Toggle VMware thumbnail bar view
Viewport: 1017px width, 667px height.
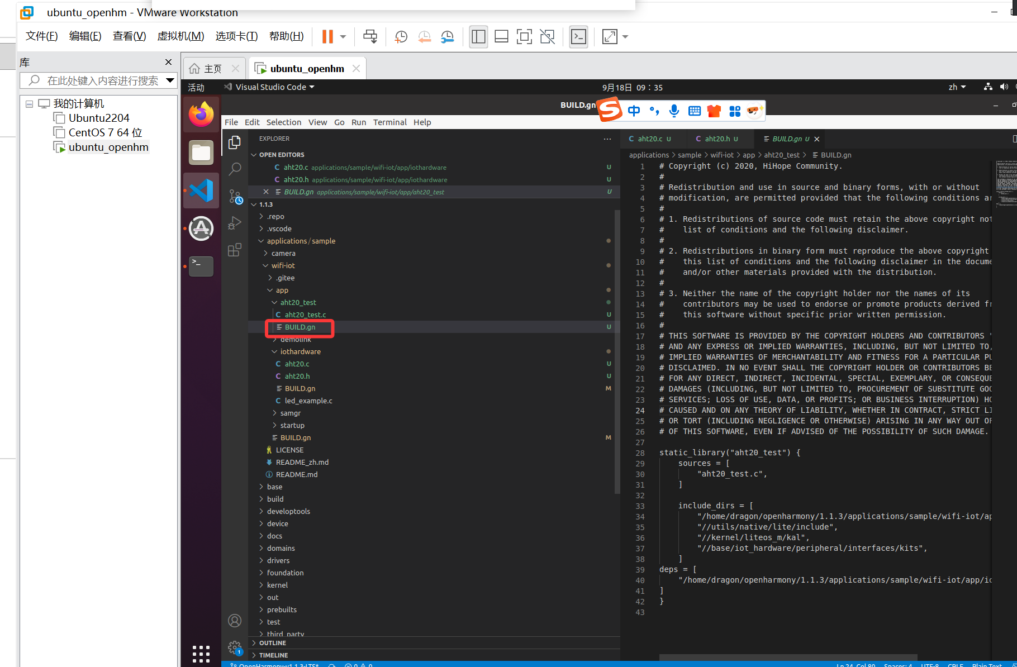(501, 37)
